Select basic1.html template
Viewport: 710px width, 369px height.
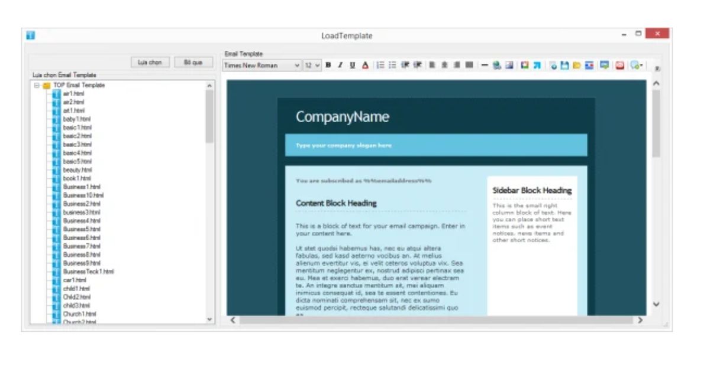coord(77,127)
